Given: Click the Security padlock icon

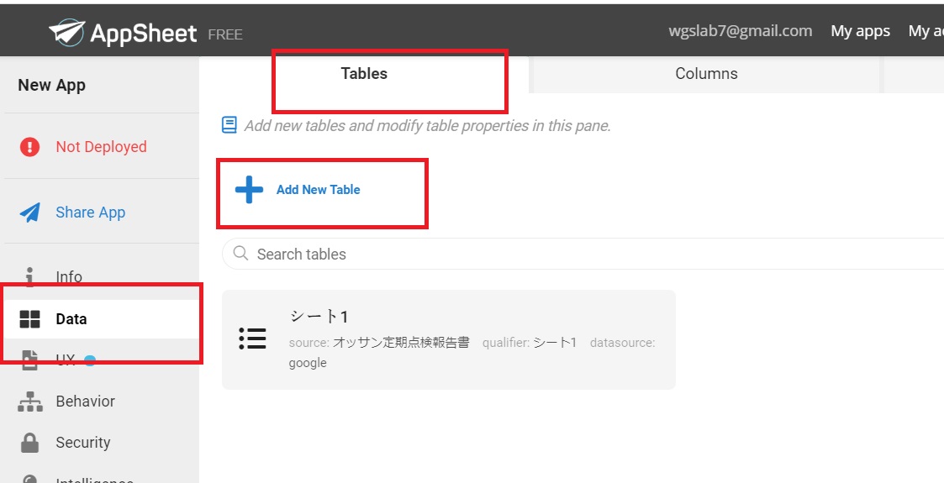Looking at the screenshot, I should 29,442.
